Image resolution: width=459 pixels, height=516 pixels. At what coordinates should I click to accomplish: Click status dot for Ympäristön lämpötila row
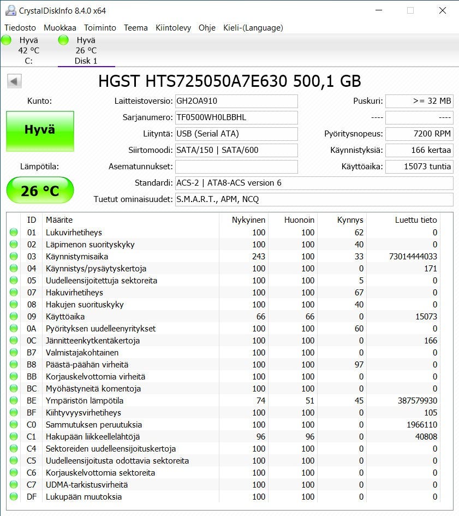tap(14, 401)
